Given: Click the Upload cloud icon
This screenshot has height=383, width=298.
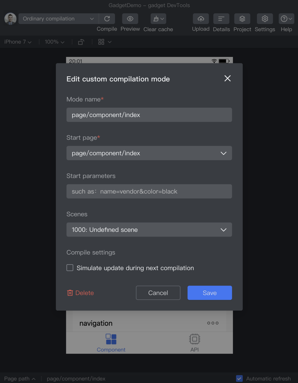Looking at the screenshot, I should tap(201, 19).
